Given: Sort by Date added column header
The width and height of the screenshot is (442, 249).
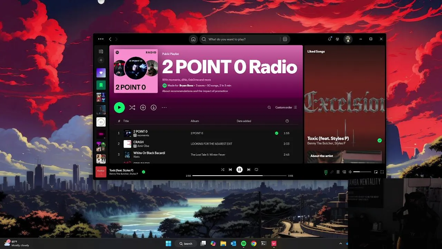Looking at the screenshot, I should [x=244, y=121].
